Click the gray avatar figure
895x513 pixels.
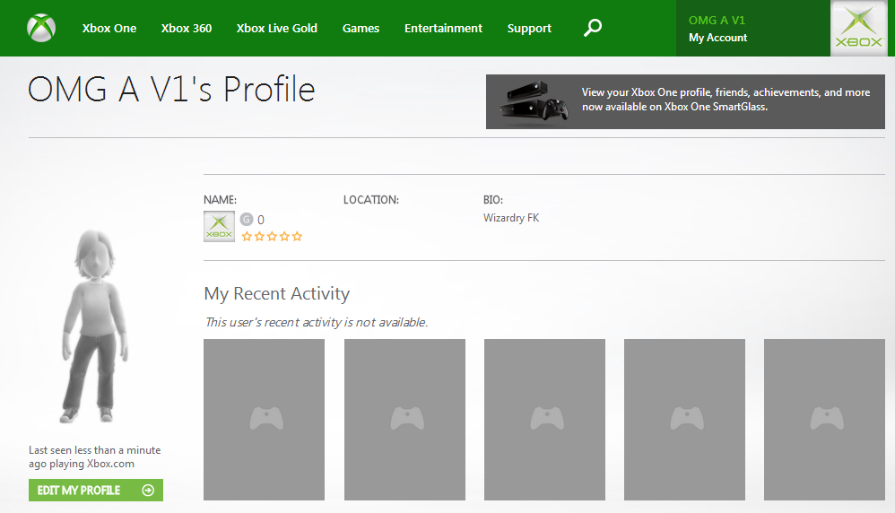tap(94, 326)
